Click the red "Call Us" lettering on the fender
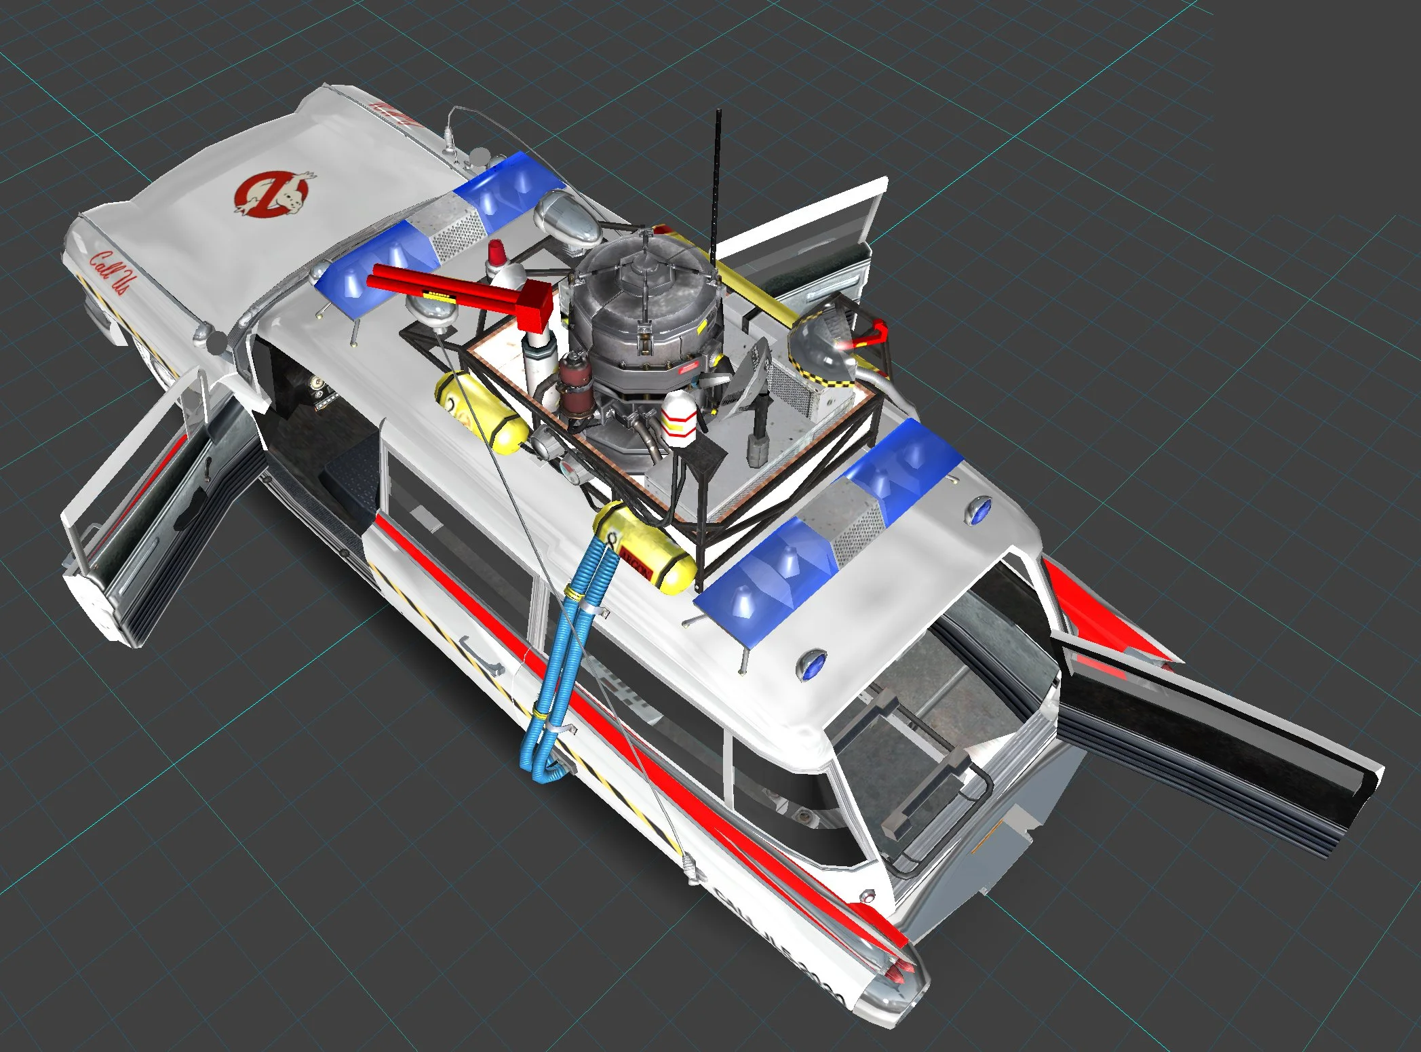1421x1052 pixels. [x=111, y=273]
